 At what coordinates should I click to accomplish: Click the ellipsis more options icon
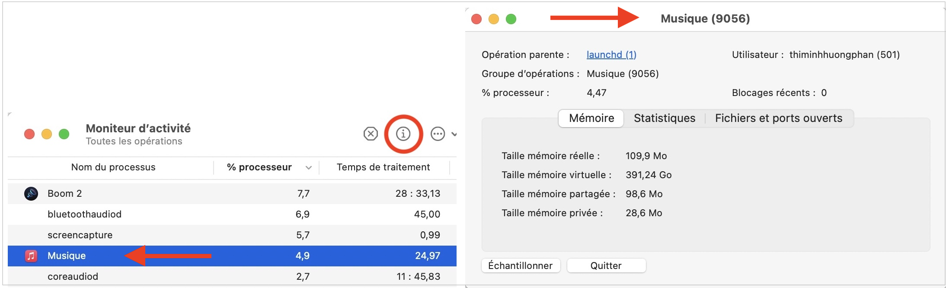tap(438, 134)
